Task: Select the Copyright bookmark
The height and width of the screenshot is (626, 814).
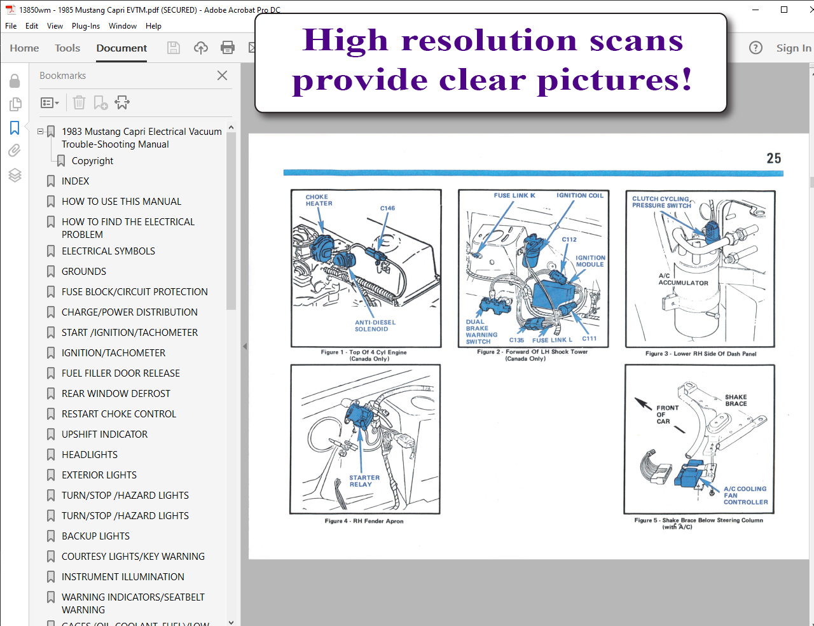Action: pyautogui.click(x=92, y=161)
